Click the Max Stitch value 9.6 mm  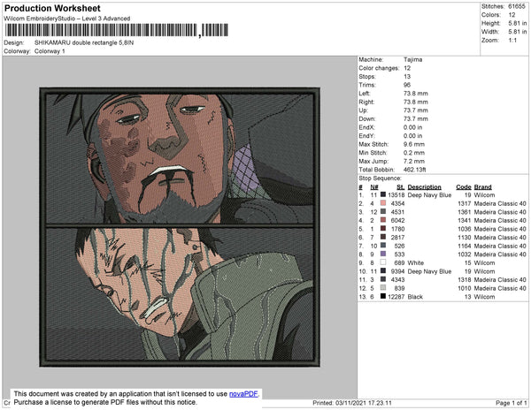(414, 144)
